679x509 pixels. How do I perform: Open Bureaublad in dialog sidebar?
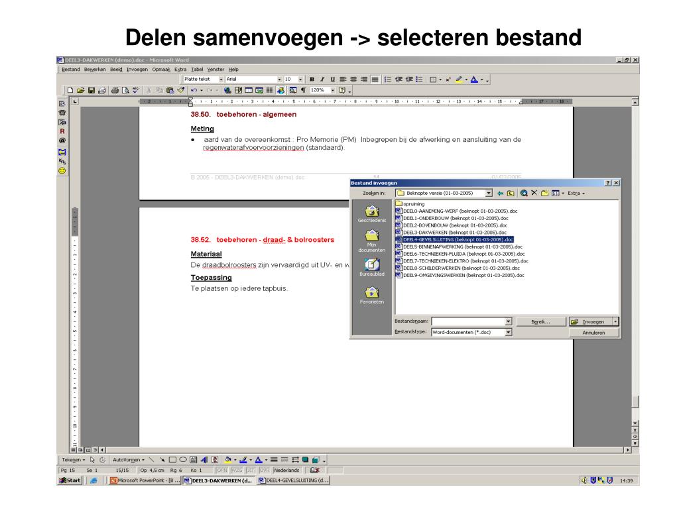pyautogui.click(x=371, y=268)
